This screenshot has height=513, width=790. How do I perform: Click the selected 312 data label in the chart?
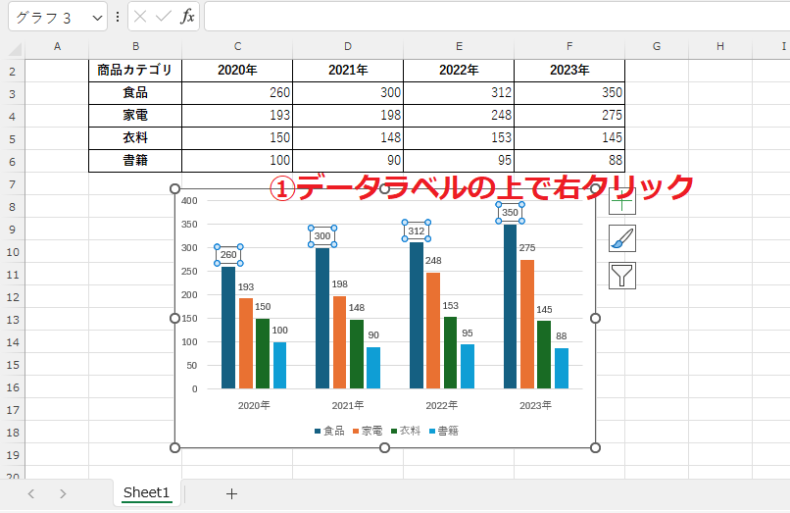coord(417,231)
